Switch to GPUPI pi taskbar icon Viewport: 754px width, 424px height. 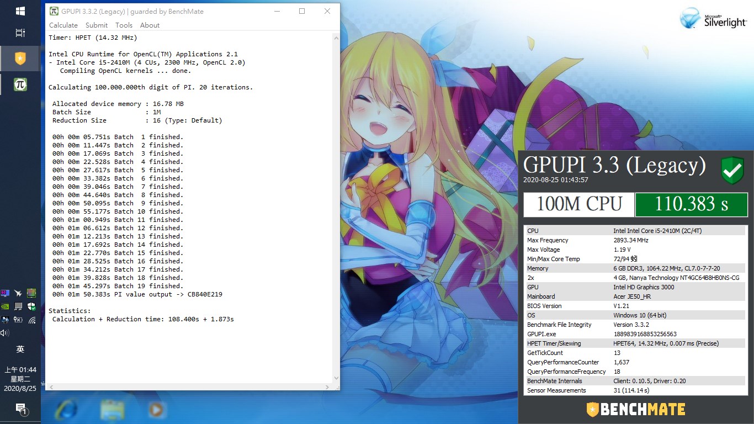20,84
